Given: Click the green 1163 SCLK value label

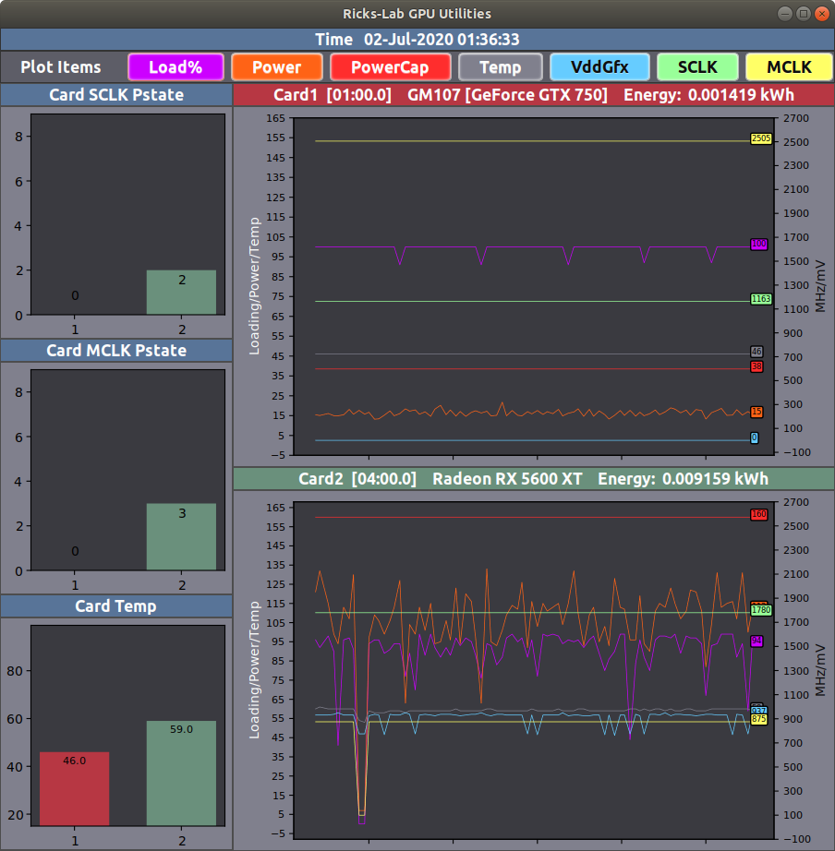Looking at the screenshot, I should pos(760,299).
